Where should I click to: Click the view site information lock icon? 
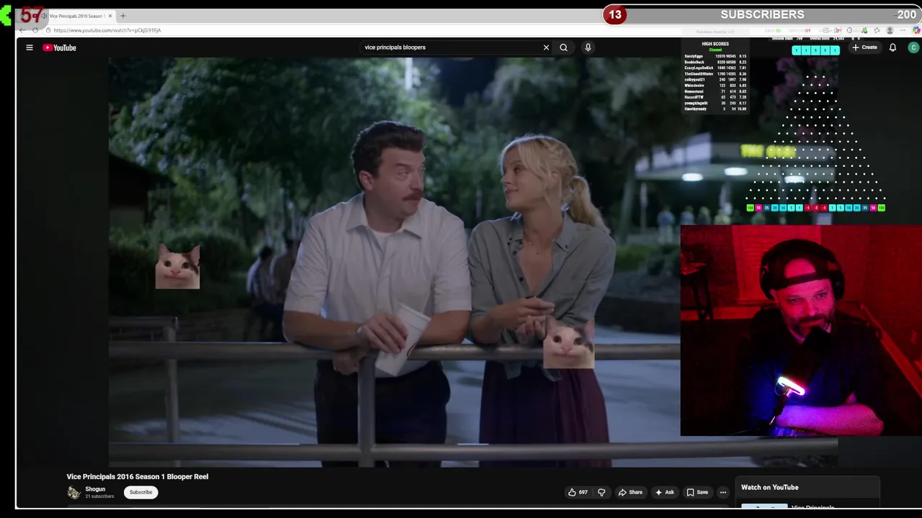[48, 30]
